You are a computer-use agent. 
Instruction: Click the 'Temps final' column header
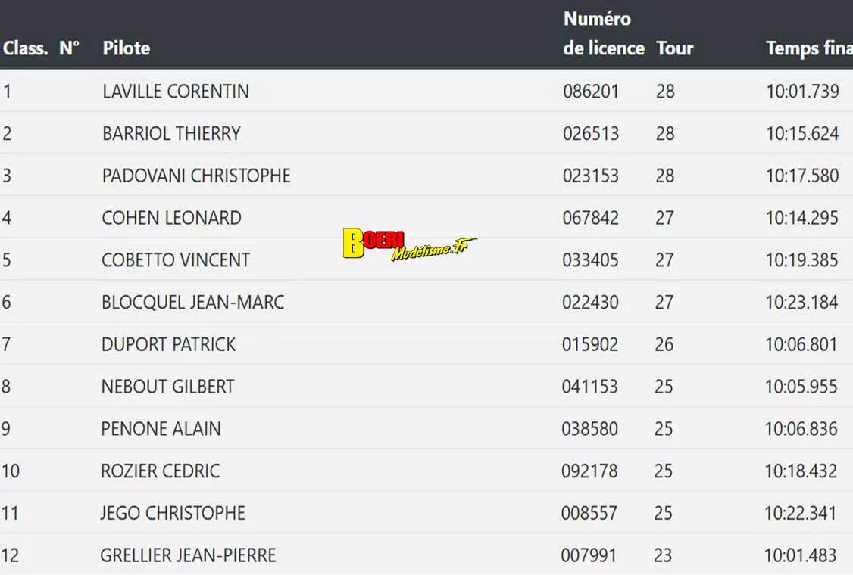click(808, 48)
